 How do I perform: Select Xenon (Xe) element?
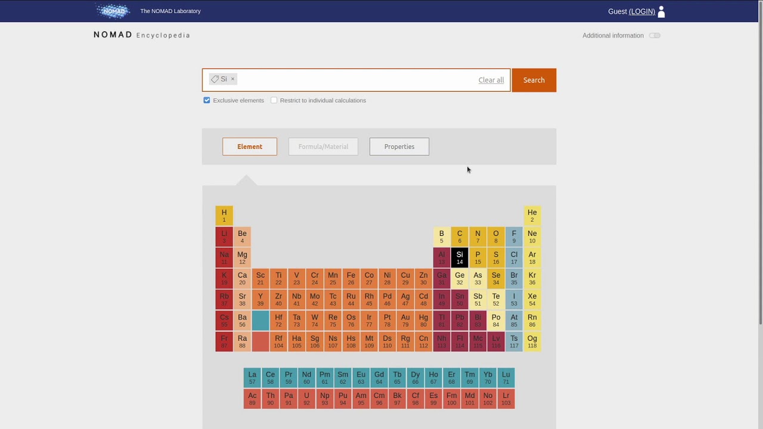tap(532, 299)
